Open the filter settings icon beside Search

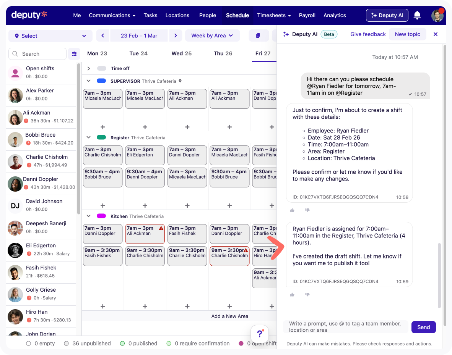pos(74,54)
